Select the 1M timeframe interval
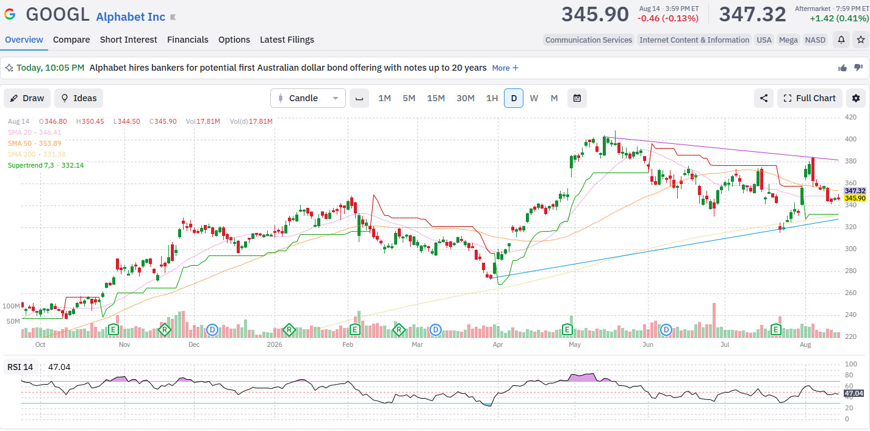Image resolution: width=870 pixels, height=431 pixels. coord(384,98)
